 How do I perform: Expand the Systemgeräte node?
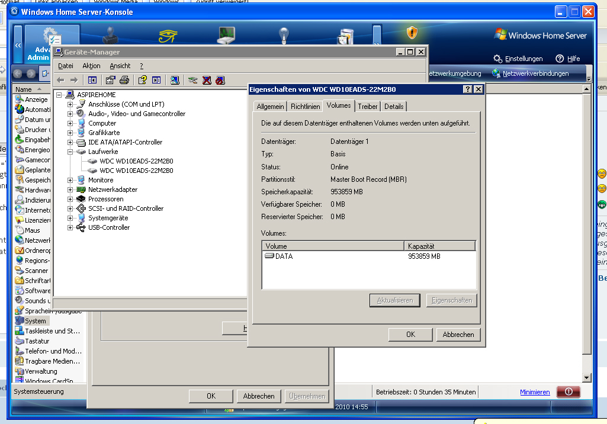(70, 218)
